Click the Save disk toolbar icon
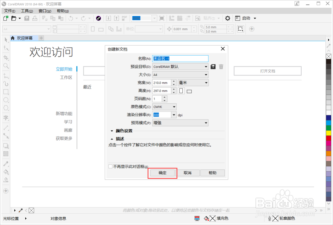Screen dimensions: 333x225 [x=27, y=18]
